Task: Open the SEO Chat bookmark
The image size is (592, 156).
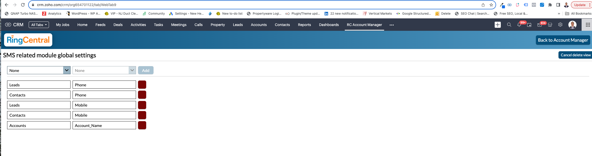Action: (x=472, y=14)
